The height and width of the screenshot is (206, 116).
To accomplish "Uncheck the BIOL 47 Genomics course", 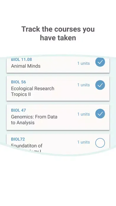I will pyautogui.click(x=100, y=114).
